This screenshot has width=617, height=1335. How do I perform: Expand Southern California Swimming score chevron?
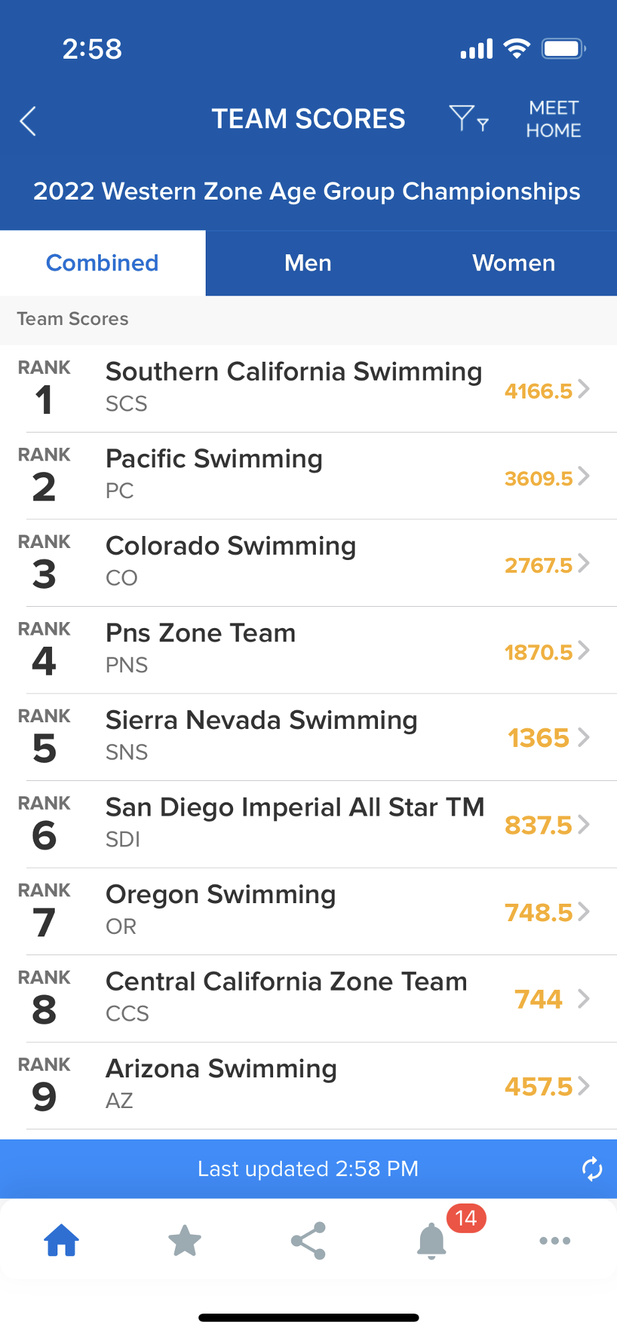tap(584, 388)
